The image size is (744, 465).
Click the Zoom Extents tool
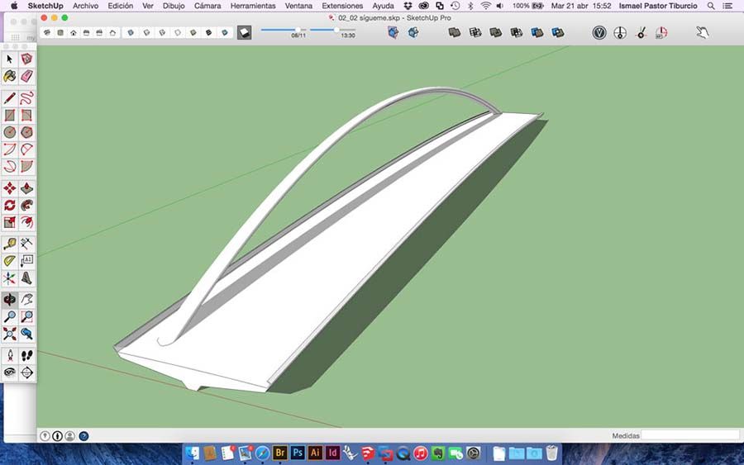pyautogui.click(x=9, y=334)
